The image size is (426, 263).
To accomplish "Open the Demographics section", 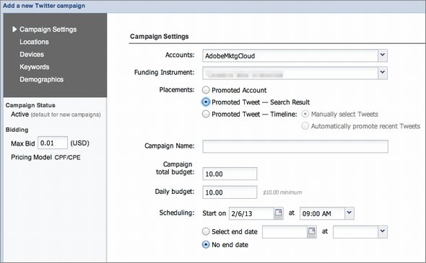I will 41,79.
